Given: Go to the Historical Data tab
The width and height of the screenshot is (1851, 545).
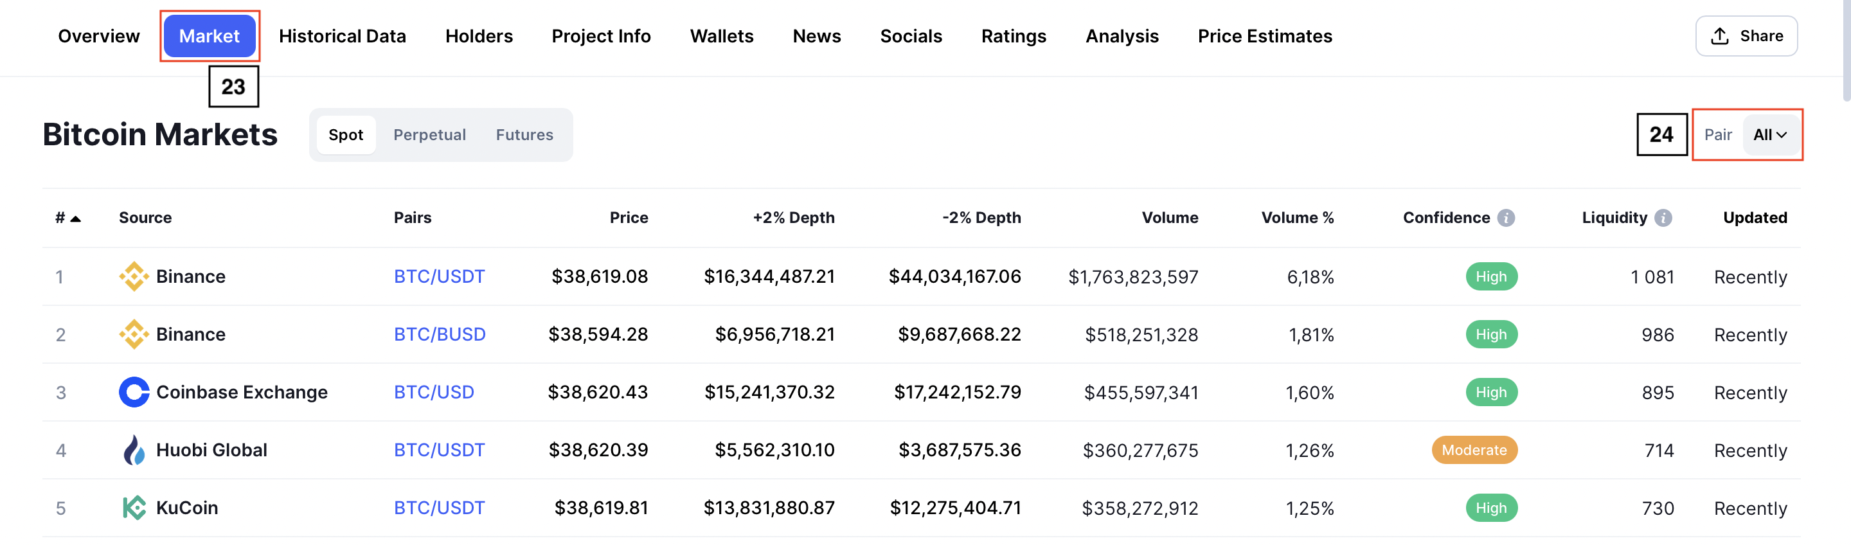Looking at the screenshot, I should tap(342, 36).
